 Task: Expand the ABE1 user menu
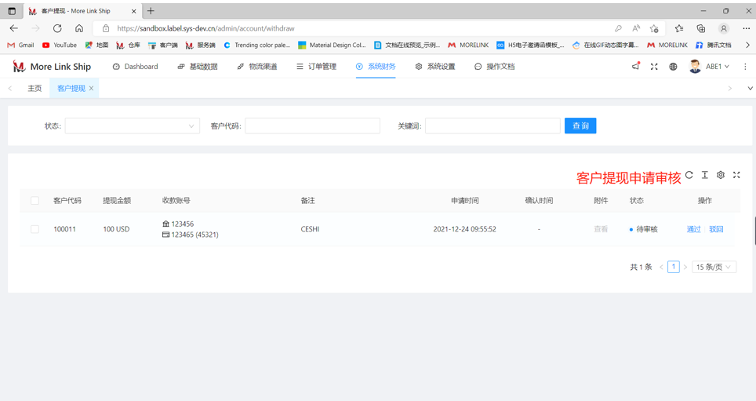click(x=710, y=67)
